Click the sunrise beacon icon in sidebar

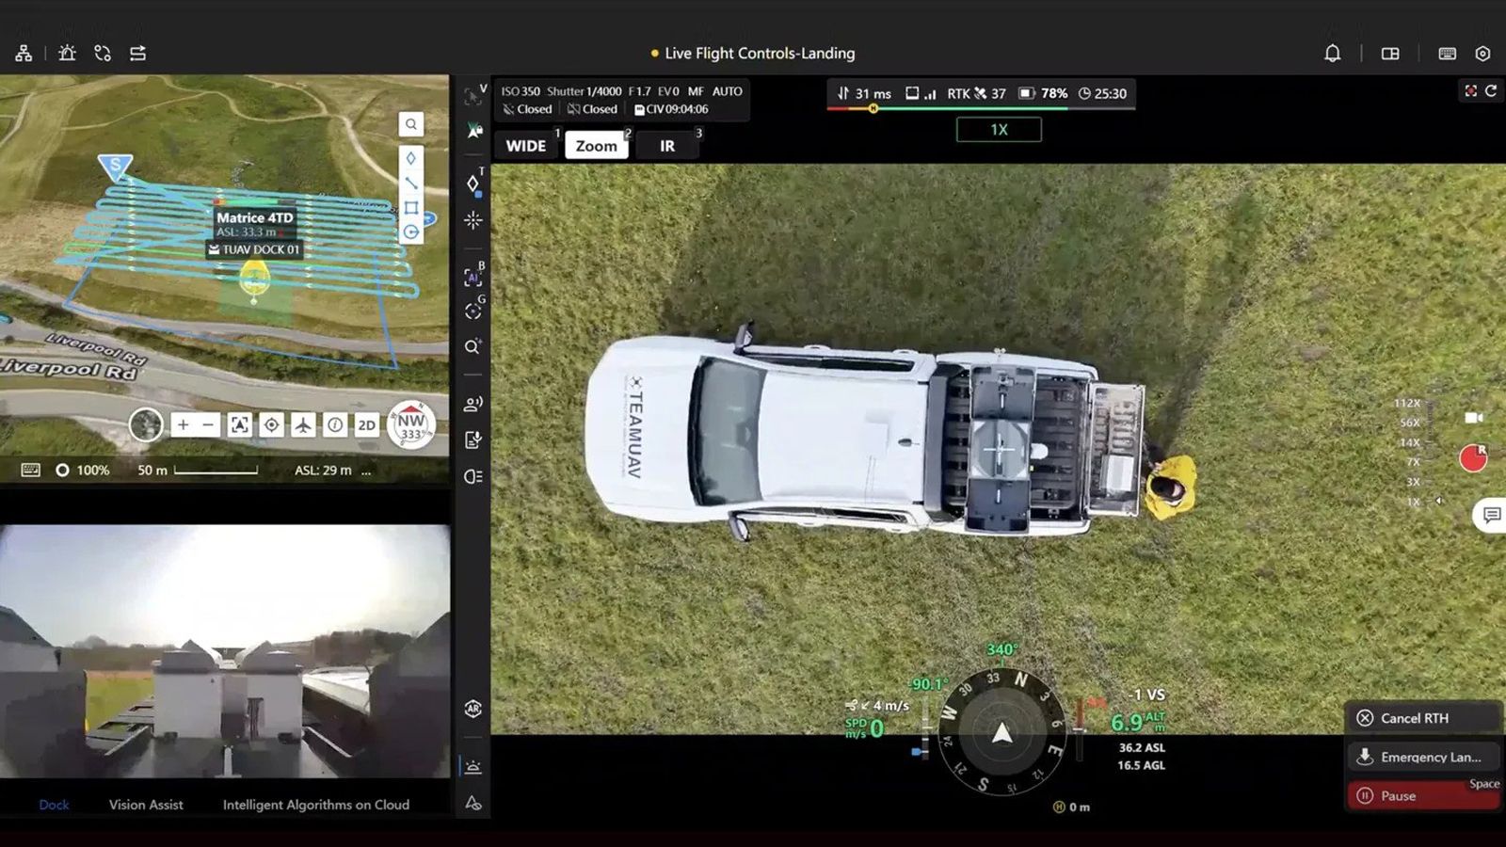(x=473, y=767)
